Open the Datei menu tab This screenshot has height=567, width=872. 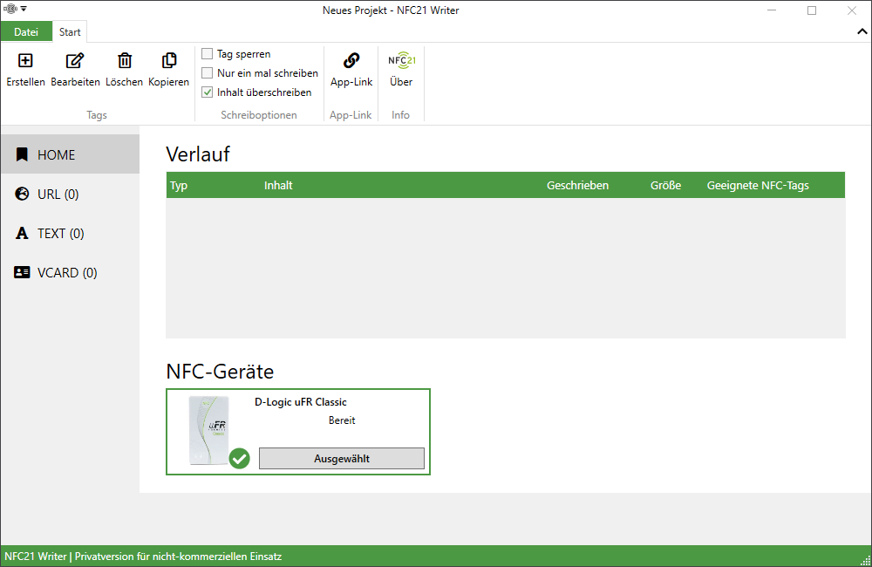coord(26,31)
